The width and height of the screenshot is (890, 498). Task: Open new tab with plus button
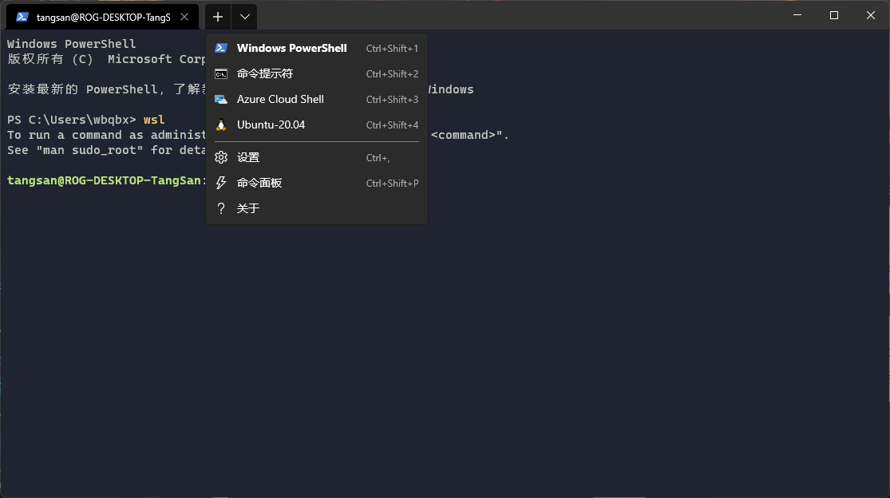[218, 17]
